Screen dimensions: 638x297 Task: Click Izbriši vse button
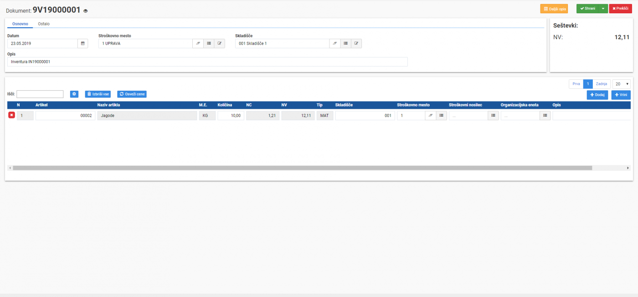click(x=98, y=94)
